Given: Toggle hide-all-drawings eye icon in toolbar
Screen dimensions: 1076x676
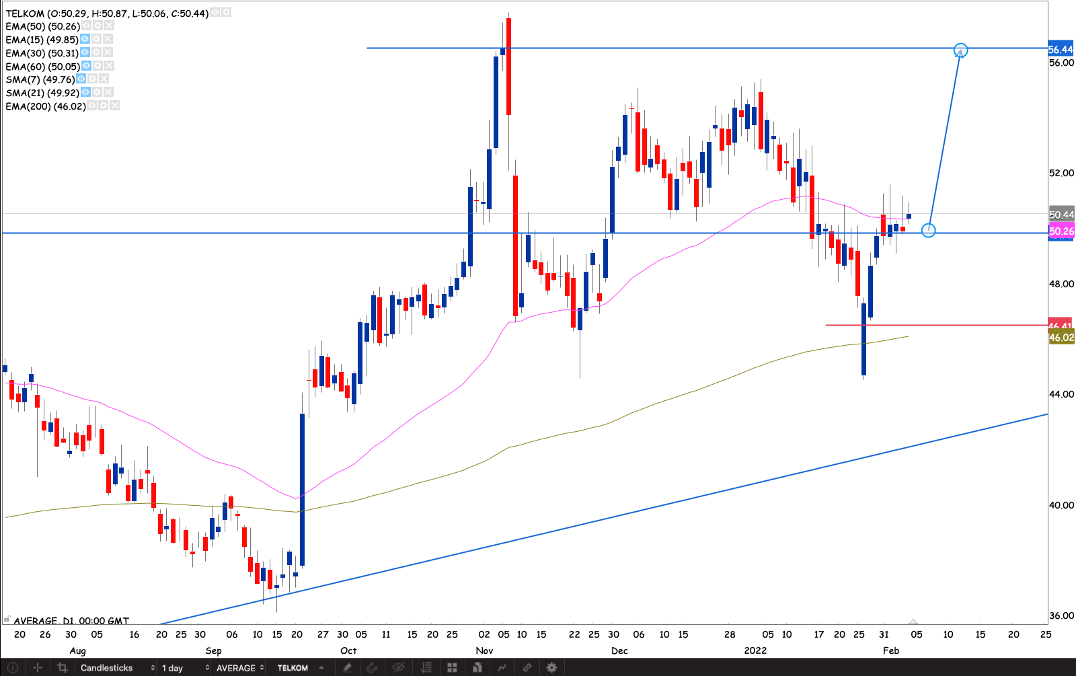Looking at the screenshot, I should [398, 667].
